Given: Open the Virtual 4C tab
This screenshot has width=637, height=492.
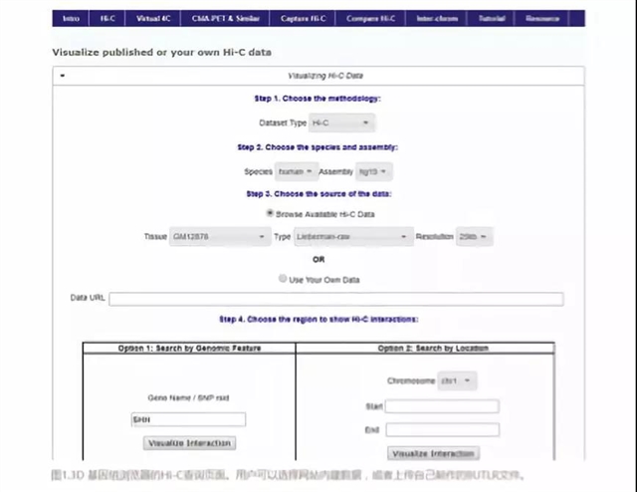Looking at the screenshot, I should click(152, 19).
